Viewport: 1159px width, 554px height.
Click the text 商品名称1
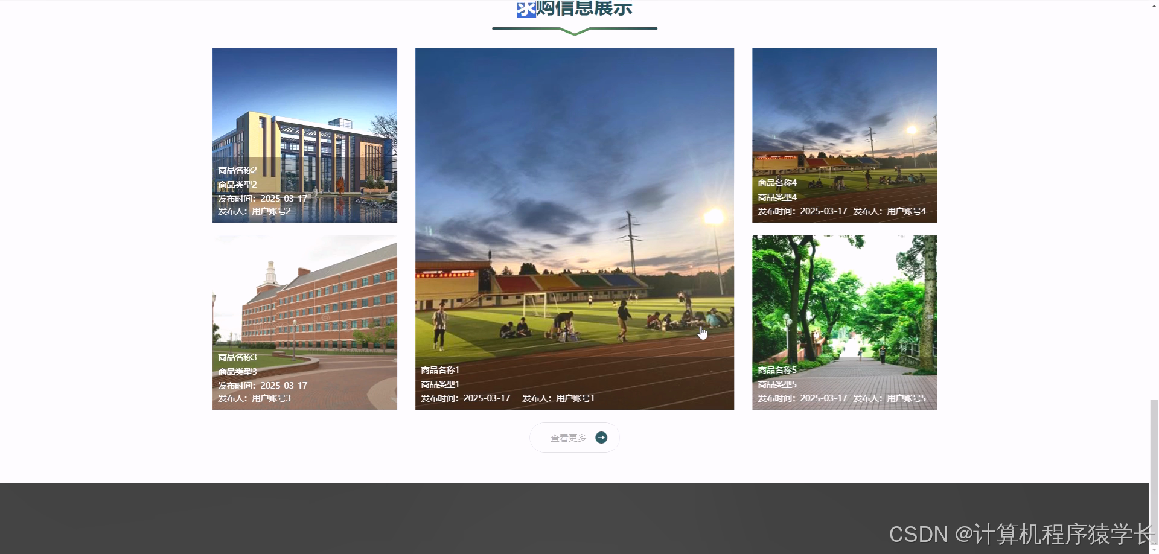(440, 370)
